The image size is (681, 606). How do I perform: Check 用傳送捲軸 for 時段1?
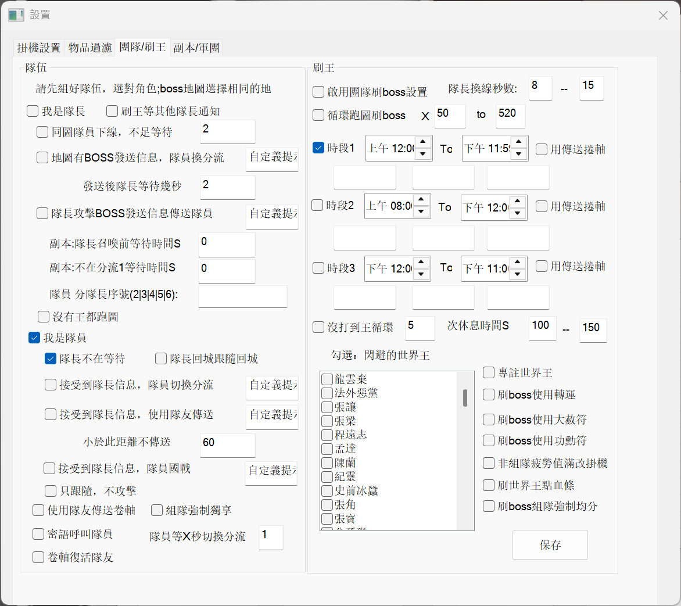(541, 149)
